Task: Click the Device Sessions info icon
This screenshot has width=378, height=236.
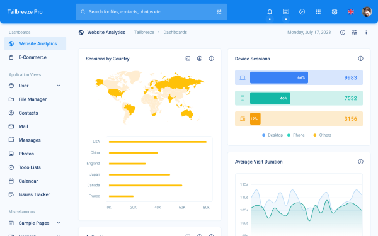Action: pyautogui.click(x=360, y=59)
